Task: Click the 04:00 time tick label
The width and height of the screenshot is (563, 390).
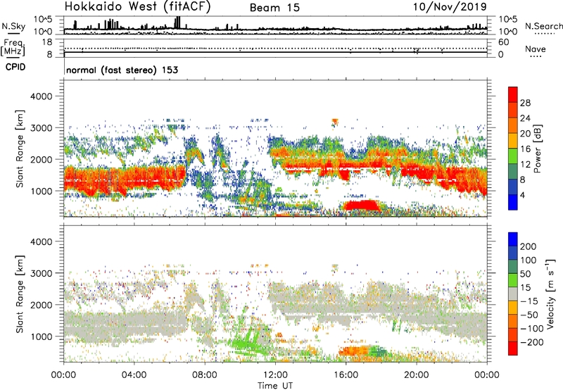Action: pos(134,375)
